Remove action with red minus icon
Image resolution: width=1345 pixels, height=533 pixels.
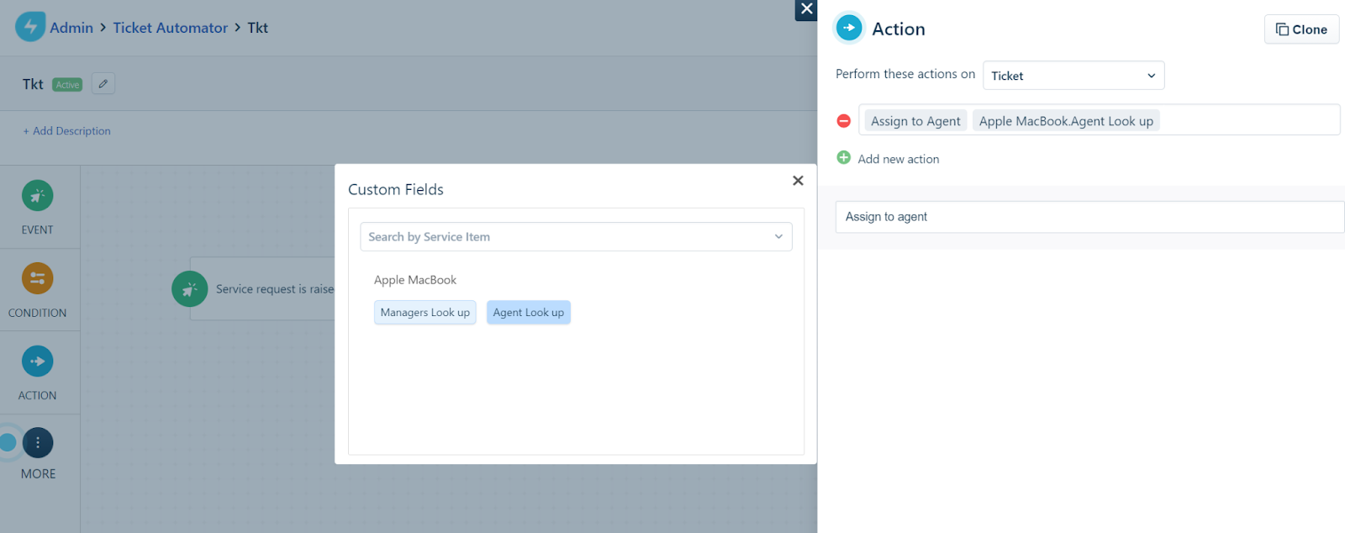coord(844,121)
